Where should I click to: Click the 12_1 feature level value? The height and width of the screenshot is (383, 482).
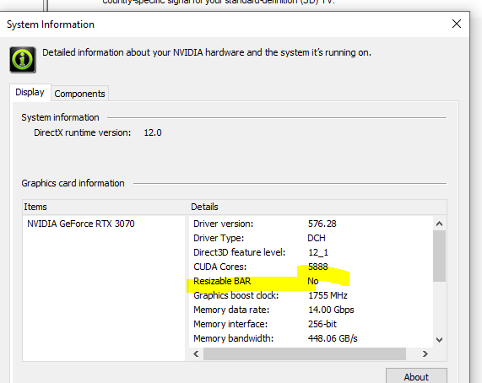pos(318,252)
